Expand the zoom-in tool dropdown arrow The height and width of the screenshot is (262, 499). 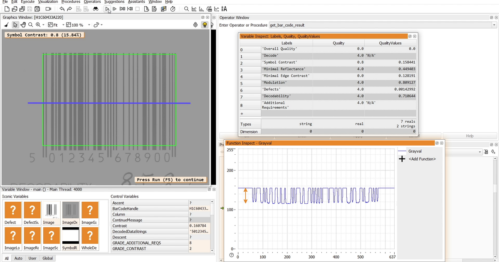(x=44, y=25)
